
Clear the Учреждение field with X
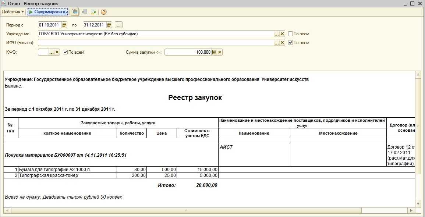pyautogui.click(x=282, y=34)
